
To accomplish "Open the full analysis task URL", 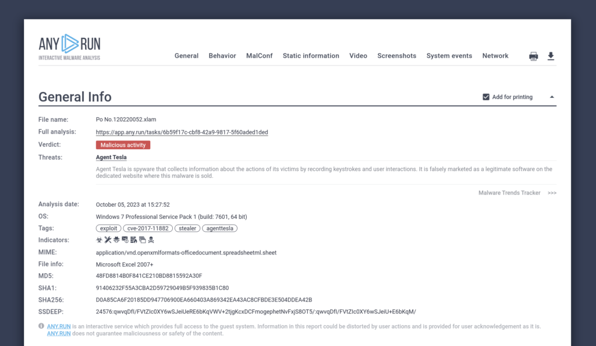I will (182, 132).
